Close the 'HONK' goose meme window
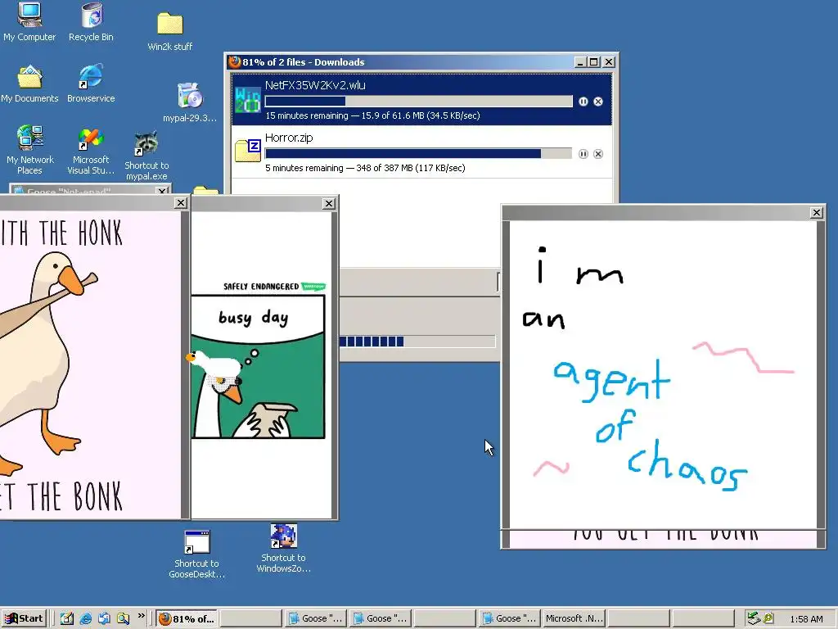The image size is (838, 629). tap(181, 203)
